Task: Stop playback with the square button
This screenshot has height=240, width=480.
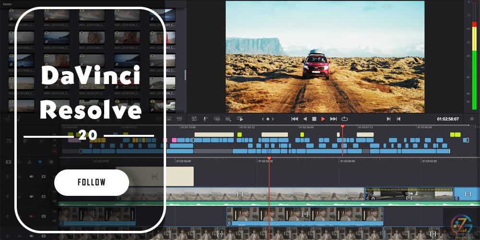Action: click(x=314, y=119)
